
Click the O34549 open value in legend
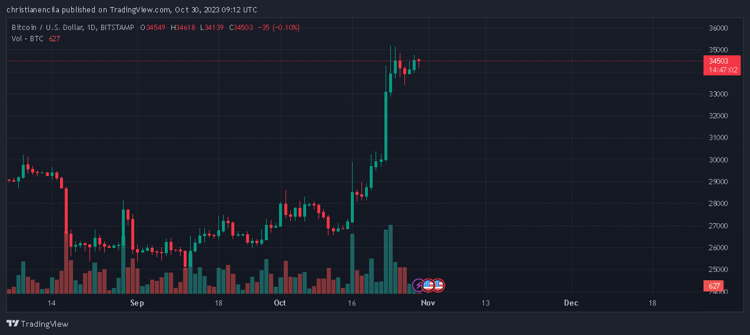(x=152, y=28)
